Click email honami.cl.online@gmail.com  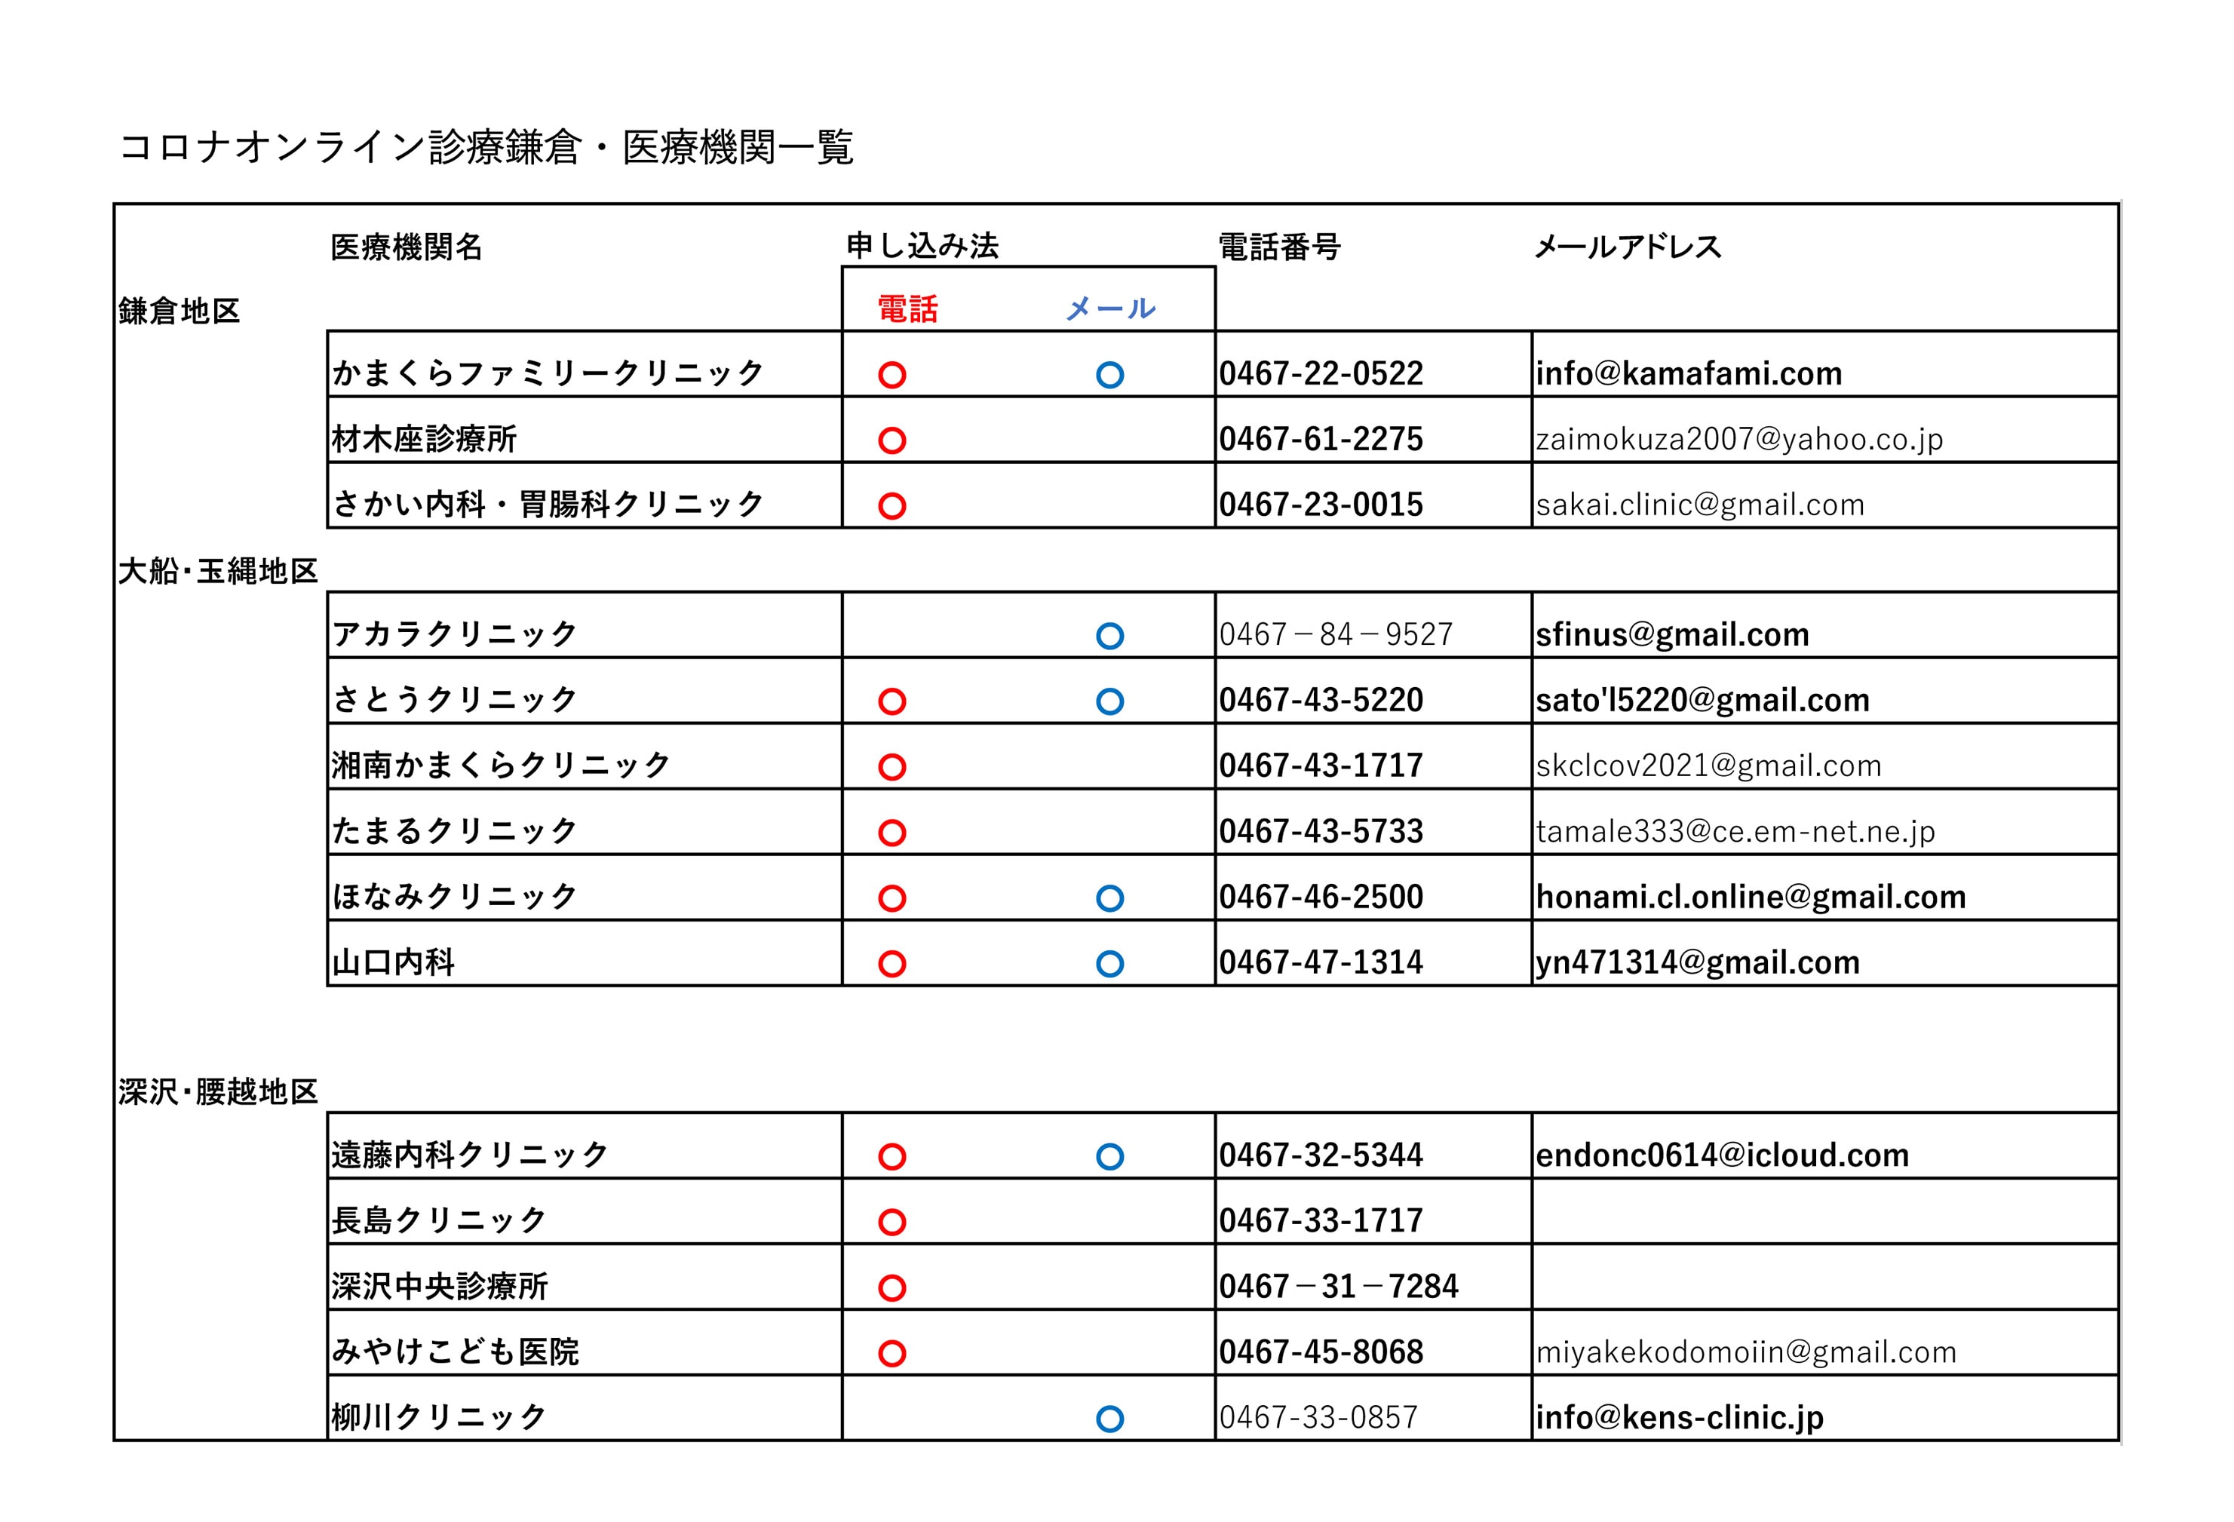pos(1750,897)
